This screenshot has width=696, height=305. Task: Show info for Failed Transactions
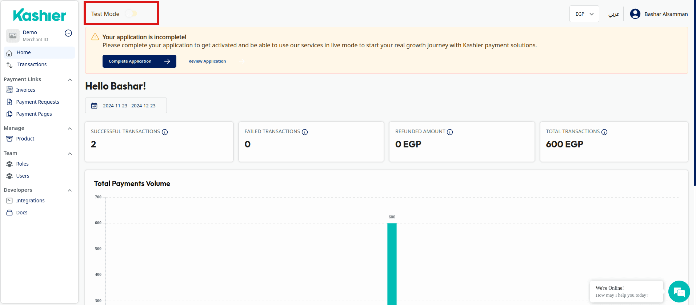click(x=305, y=132)
